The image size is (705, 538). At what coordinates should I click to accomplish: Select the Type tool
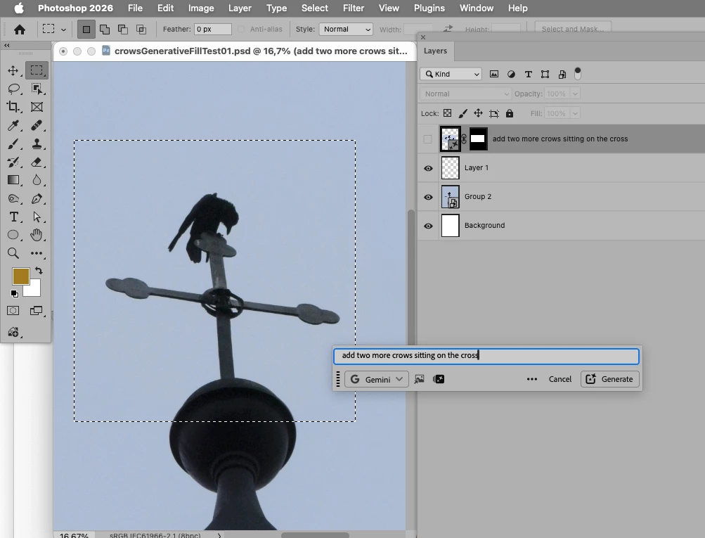[x=13, y=217]
